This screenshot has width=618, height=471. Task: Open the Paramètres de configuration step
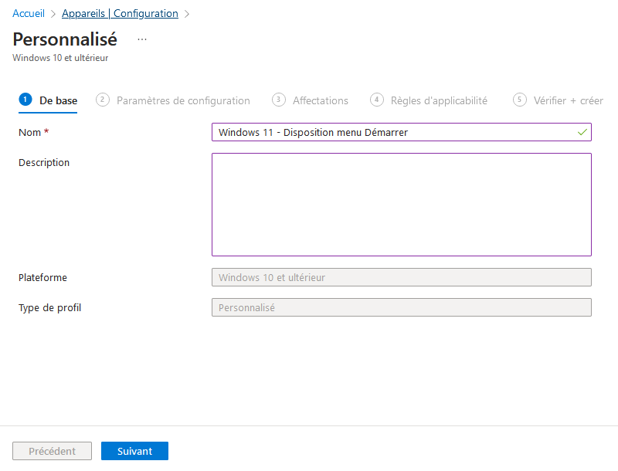point(183,100)
